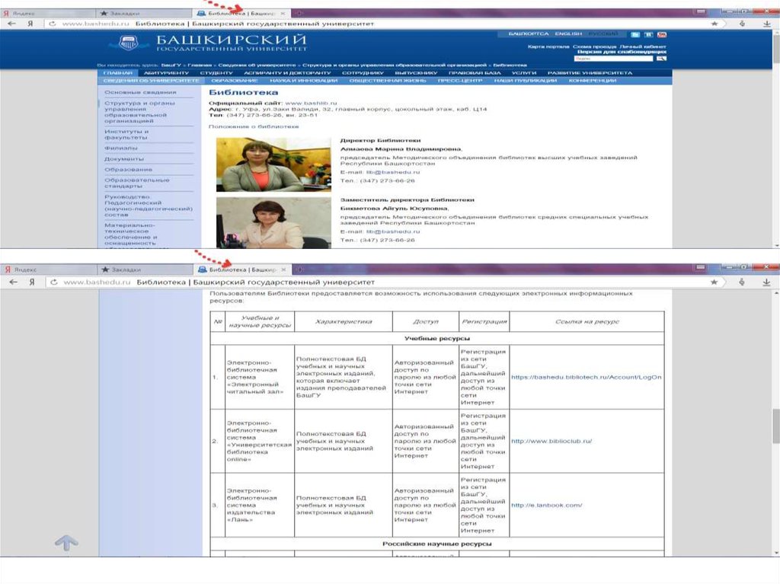Click the microphone icon in the lower browser toolbar

pos(742,282)
